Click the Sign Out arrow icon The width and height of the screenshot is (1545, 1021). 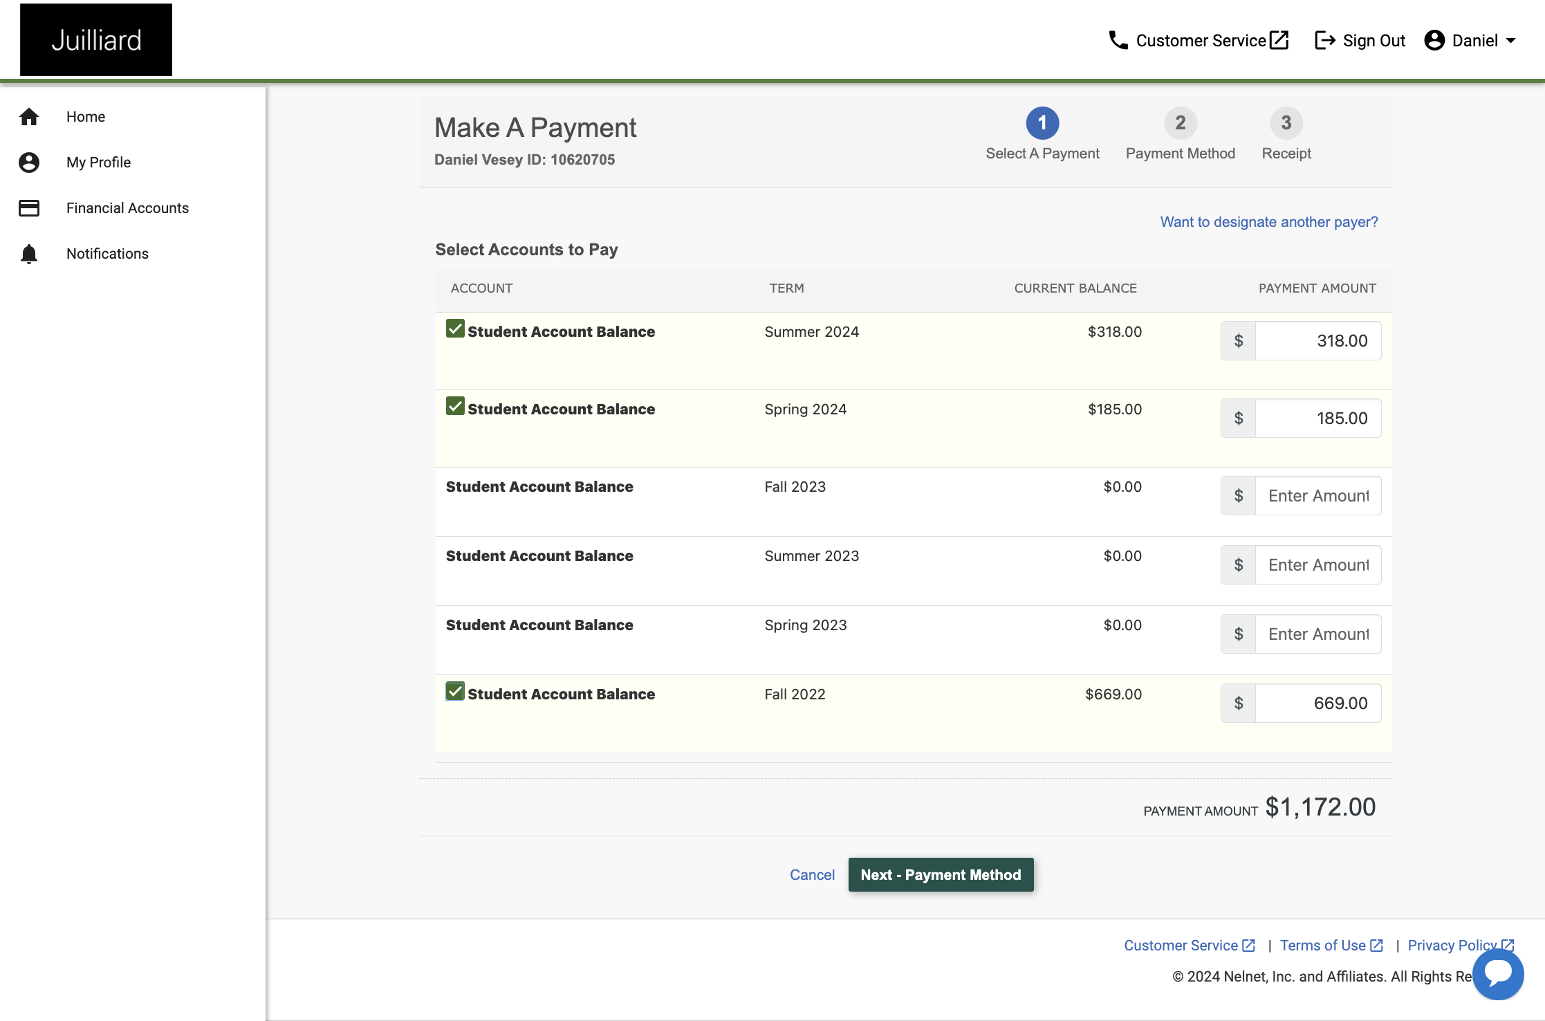1325,41
